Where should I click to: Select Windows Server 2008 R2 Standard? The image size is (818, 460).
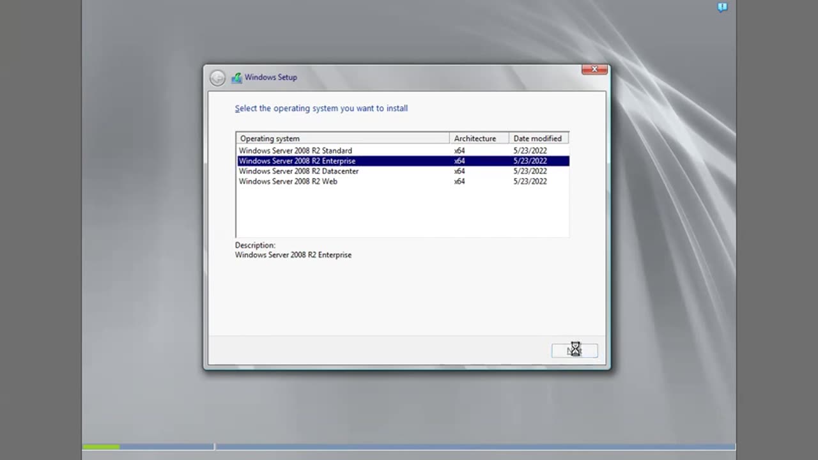click(x=403, y=151)
